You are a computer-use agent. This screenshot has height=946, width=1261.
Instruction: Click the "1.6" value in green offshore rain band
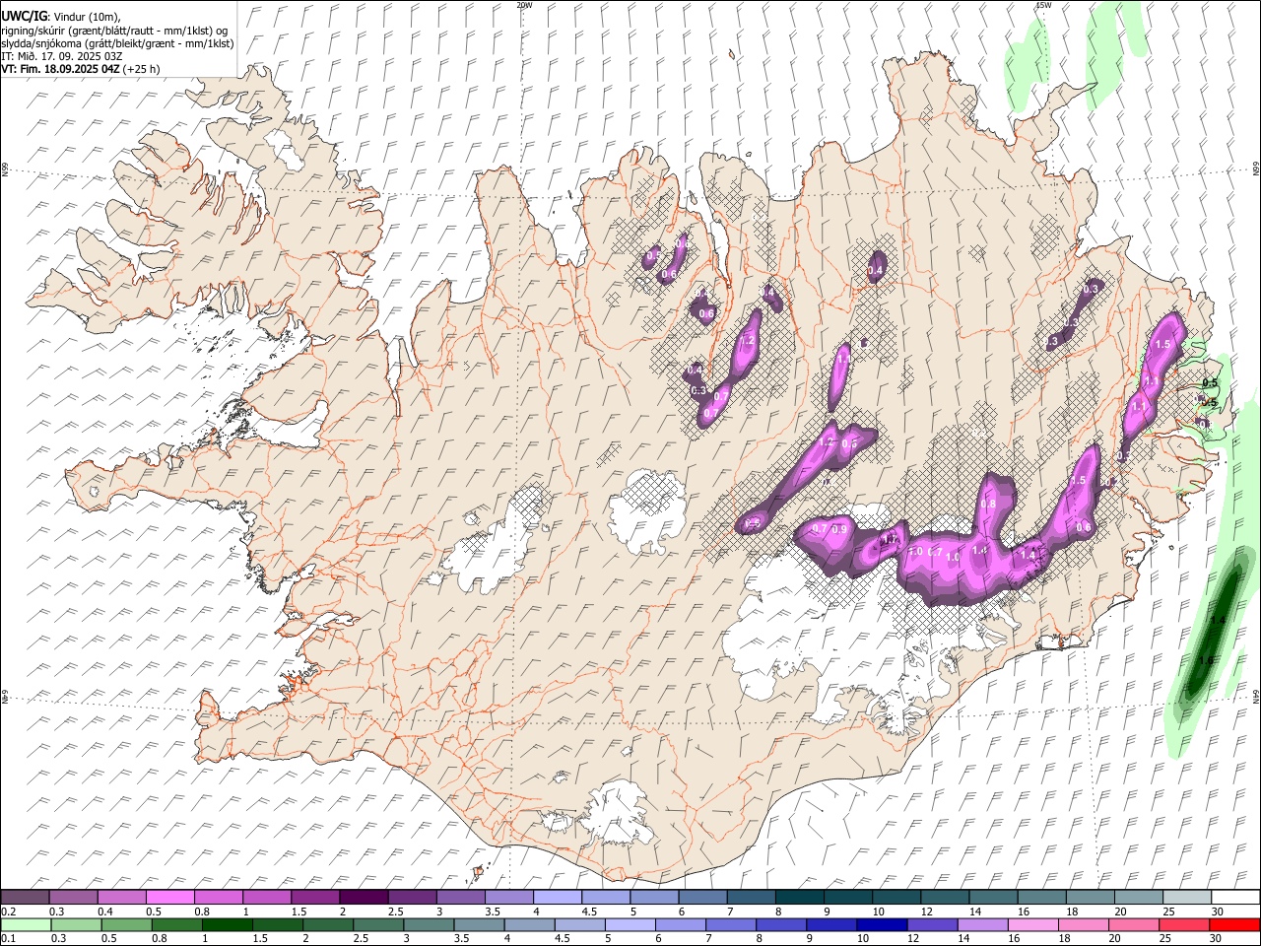(x=1206, y=660)
